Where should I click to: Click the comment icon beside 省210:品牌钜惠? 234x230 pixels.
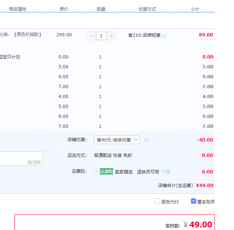(x=164, y=36)
